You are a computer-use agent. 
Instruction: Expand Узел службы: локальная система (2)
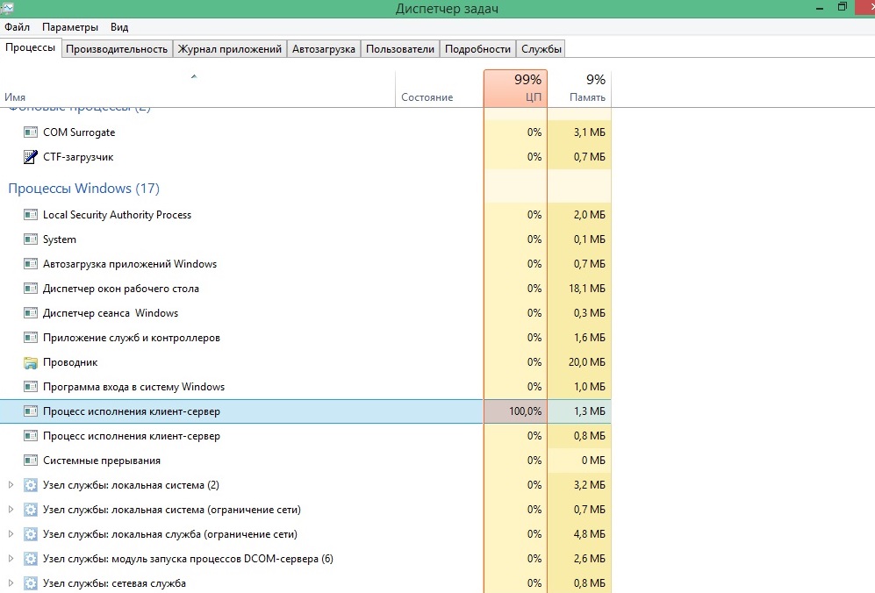[x=11, y=485]
